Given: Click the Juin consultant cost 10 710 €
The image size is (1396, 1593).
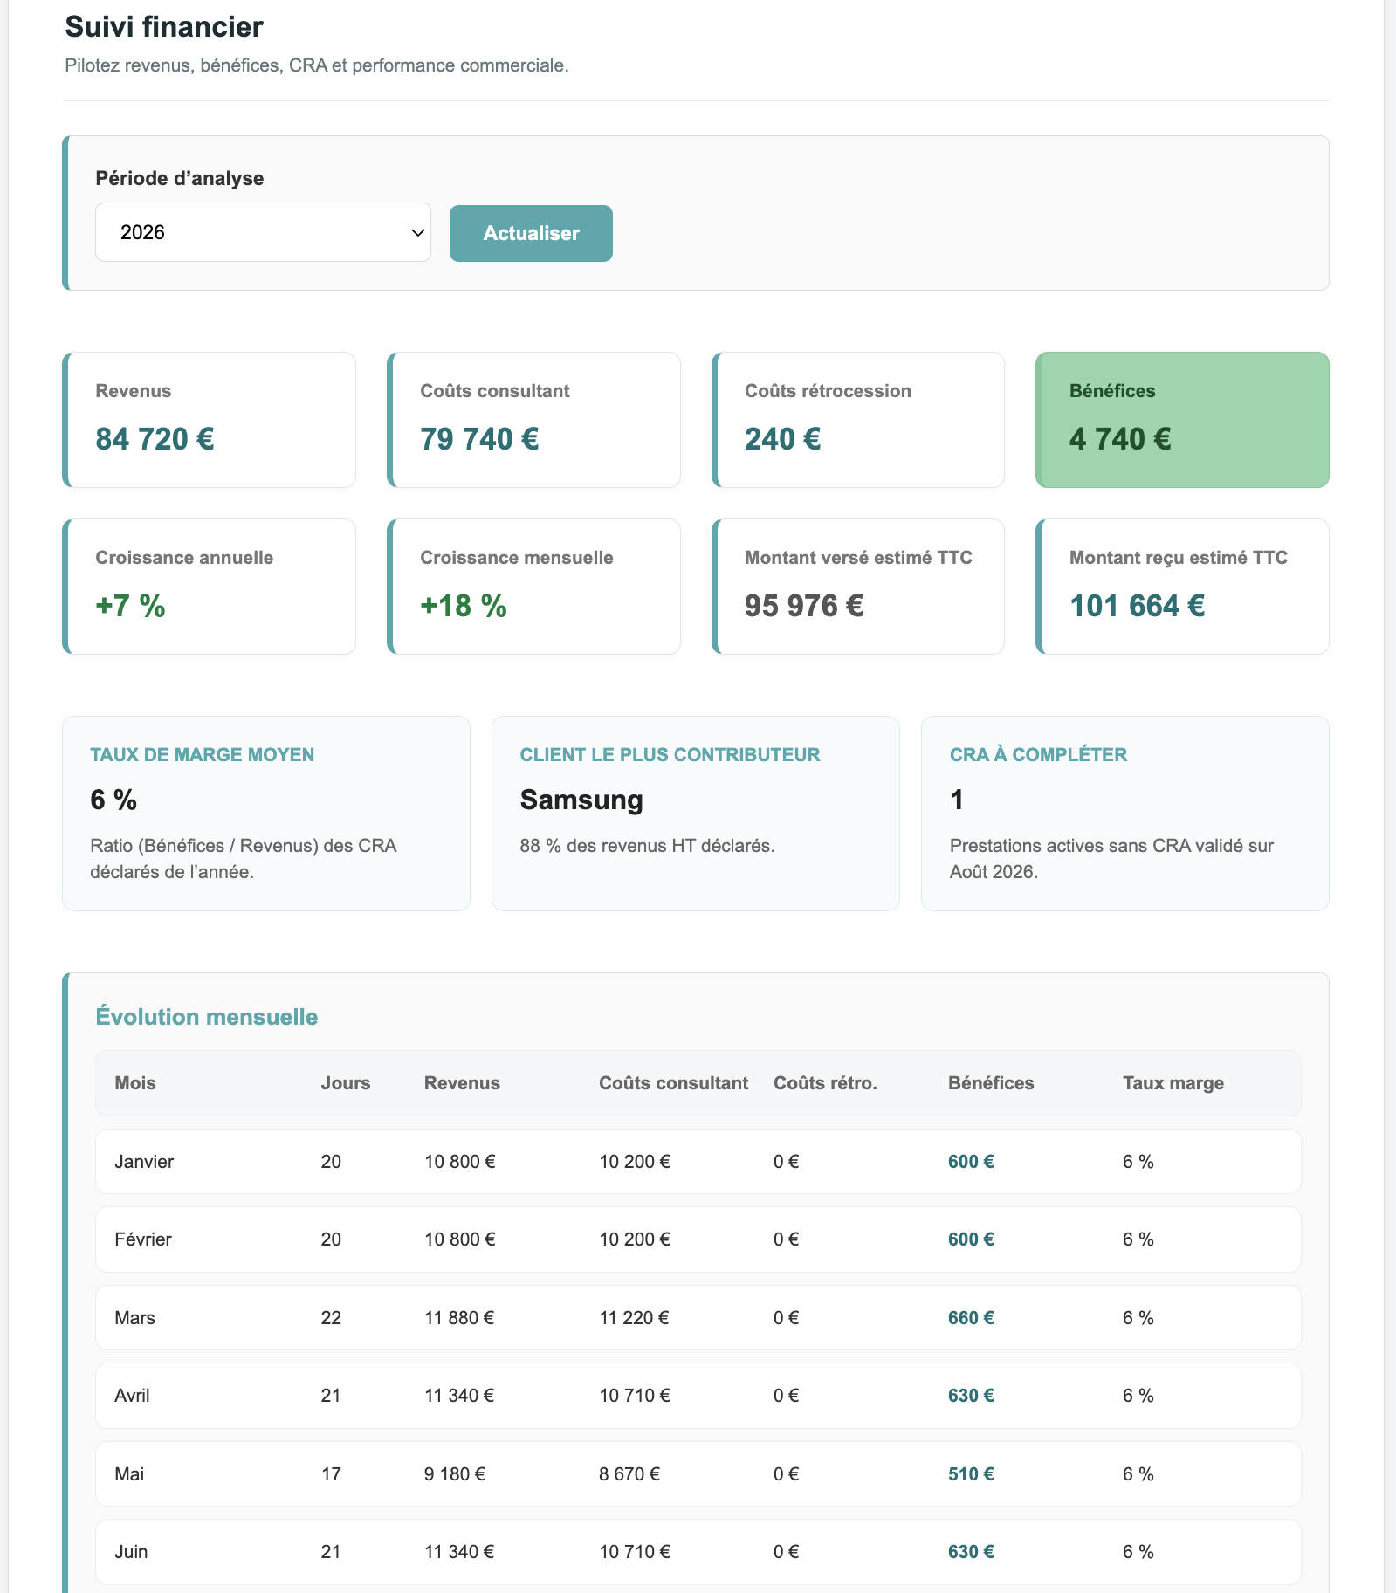Looking at the screenshot, I should 635,1552.
